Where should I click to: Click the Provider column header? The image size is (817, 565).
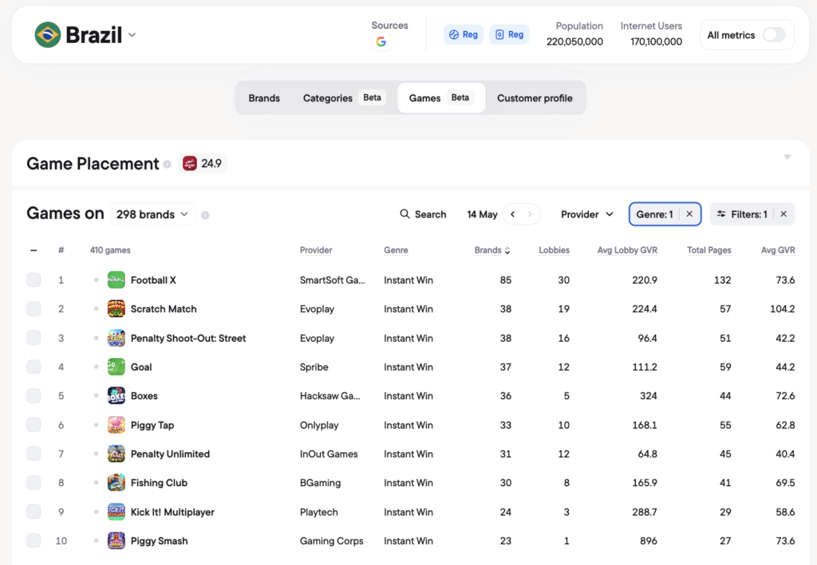tap(316, 250)
